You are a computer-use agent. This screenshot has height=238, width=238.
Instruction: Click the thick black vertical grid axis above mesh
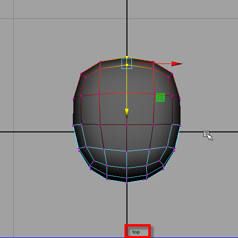(x=127, y=28)
